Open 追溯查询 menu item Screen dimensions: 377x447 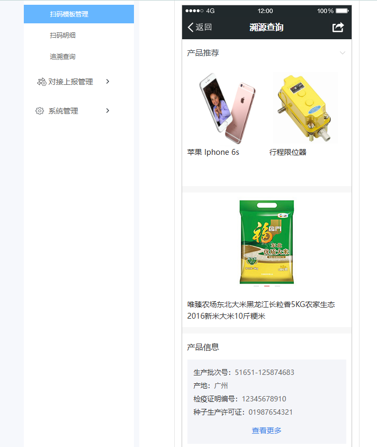(62, 57)
